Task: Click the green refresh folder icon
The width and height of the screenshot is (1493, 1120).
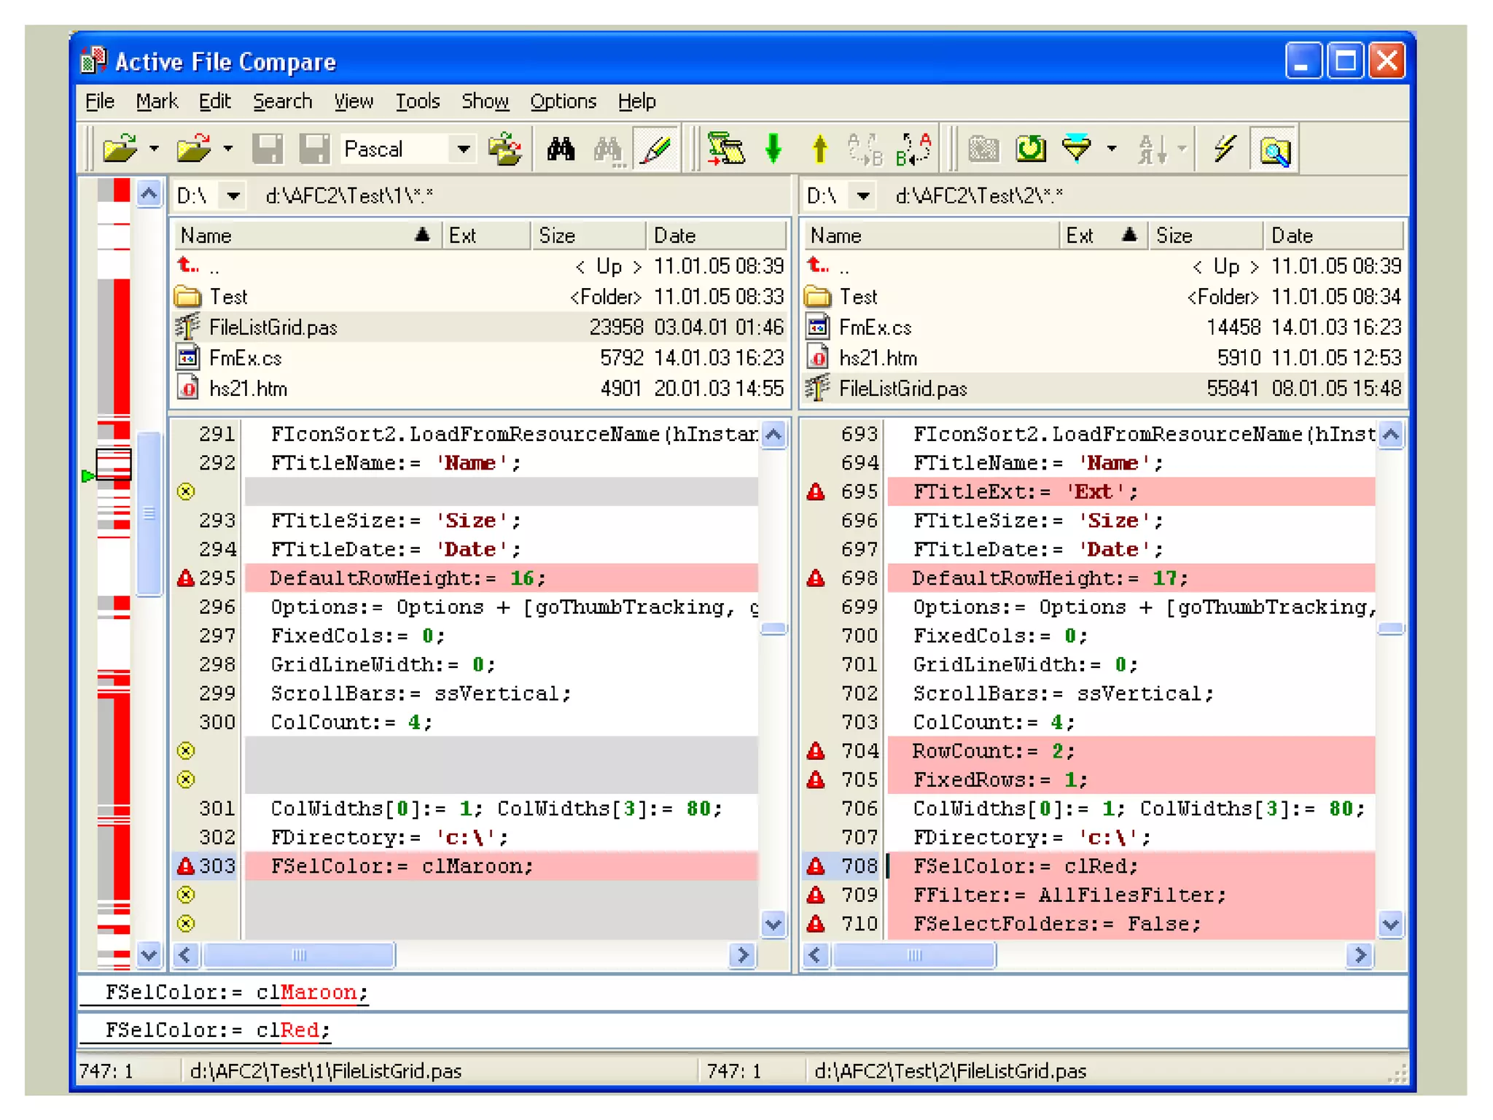Action: [1030, 149]
